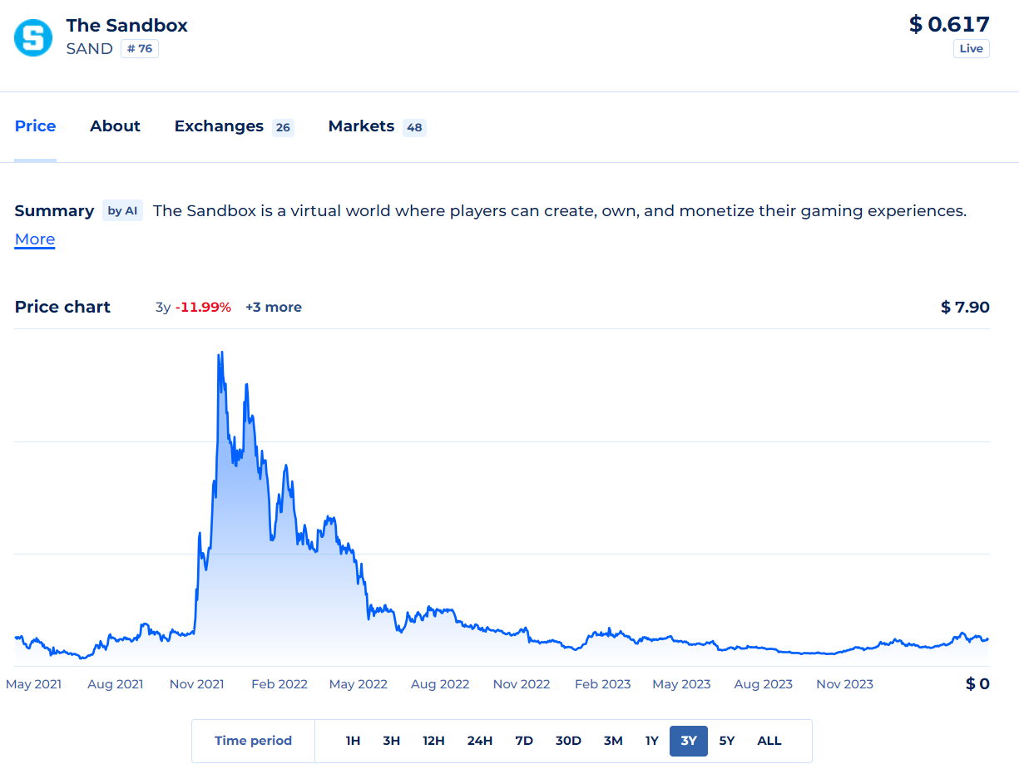Select the 12H time period
Image resolution: width=1019 pixels, height=769 pixels.
coord(433,741)
